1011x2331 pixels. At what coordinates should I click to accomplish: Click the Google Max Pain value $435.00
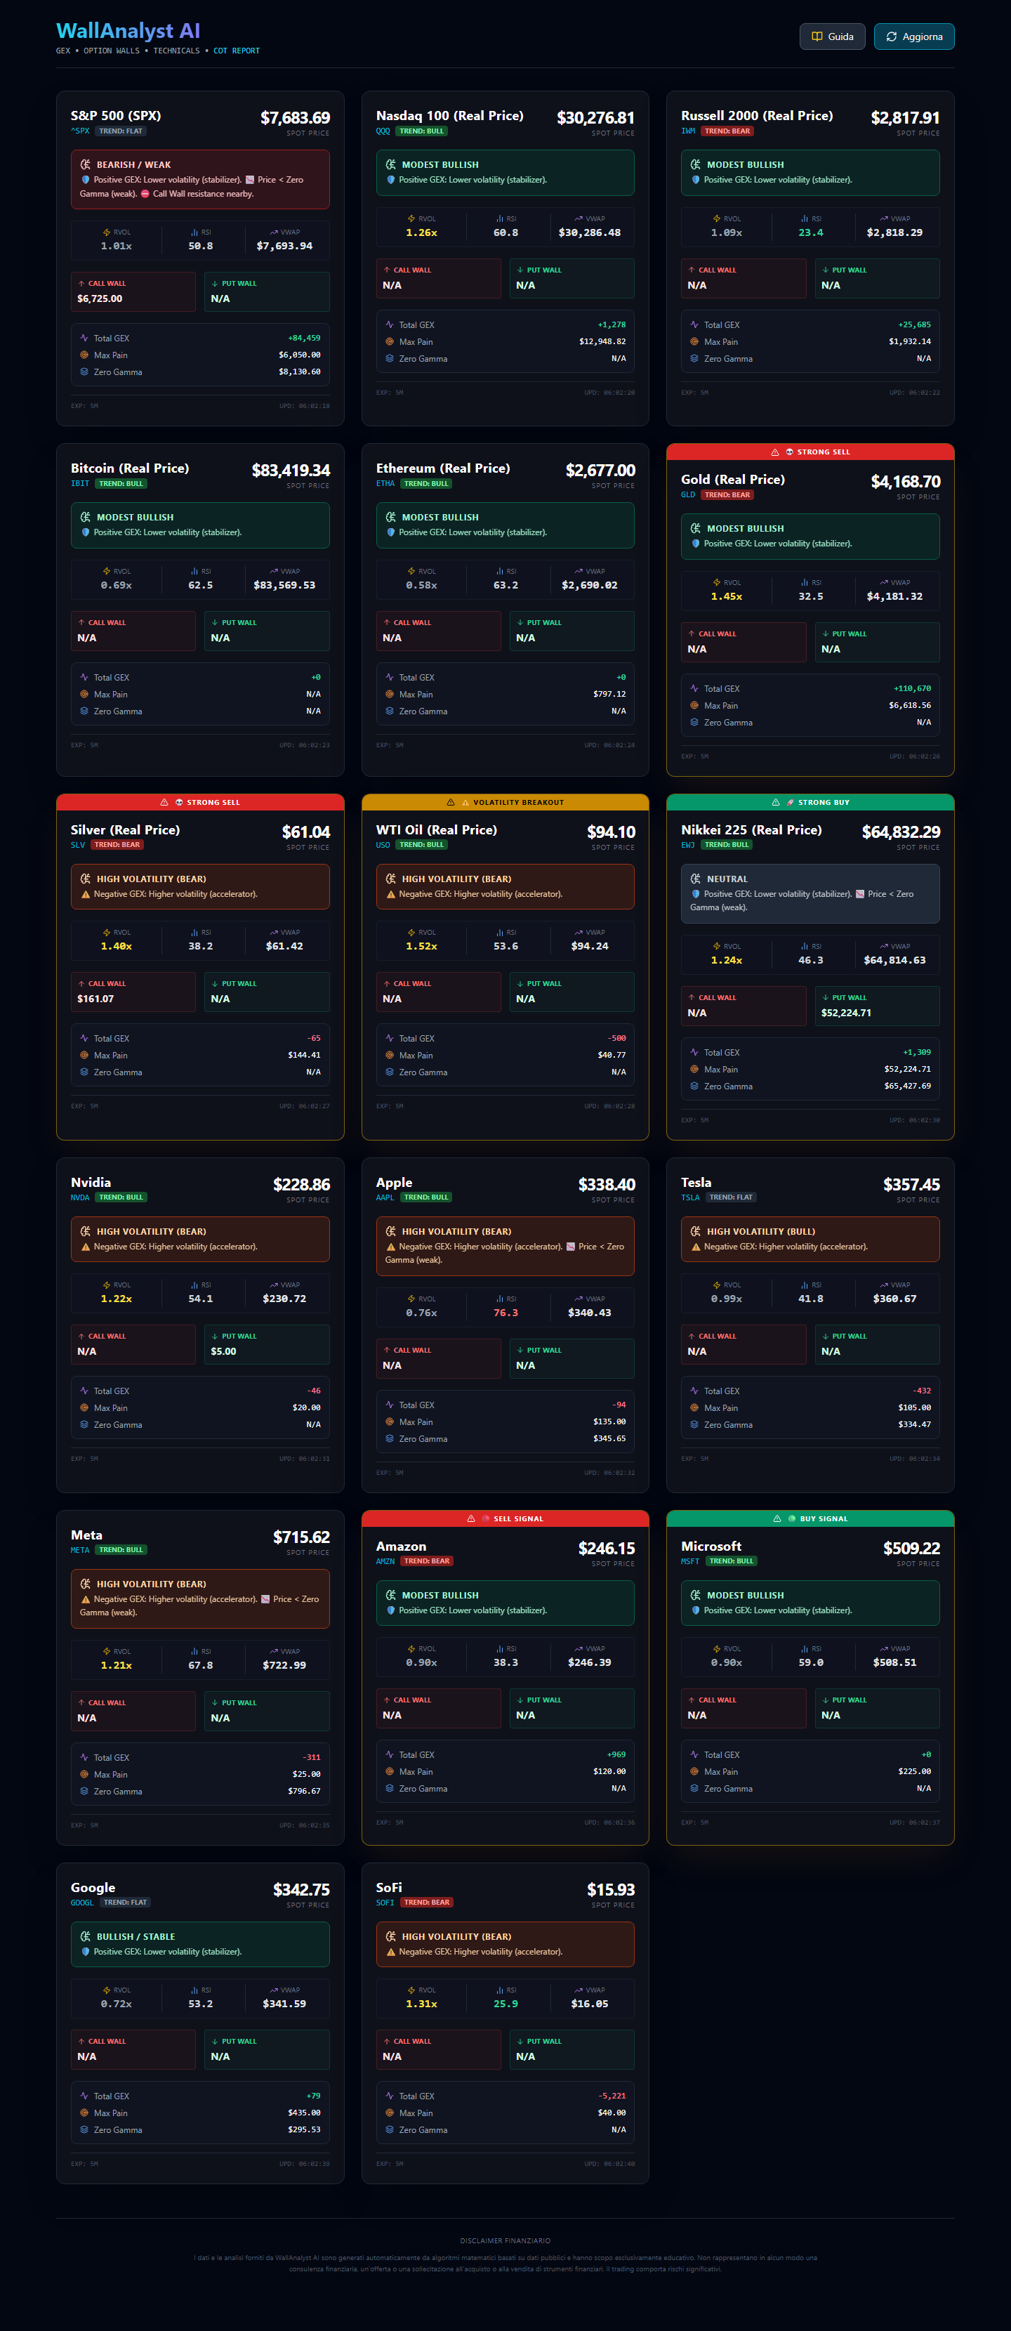[x=304, y=2113]
